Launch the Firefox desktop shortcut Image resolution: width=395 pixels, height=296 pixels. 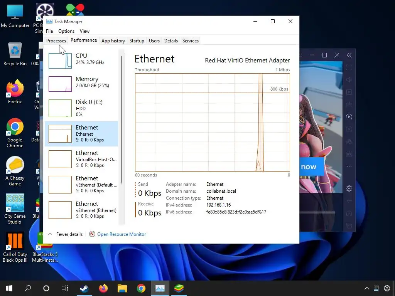15,92
